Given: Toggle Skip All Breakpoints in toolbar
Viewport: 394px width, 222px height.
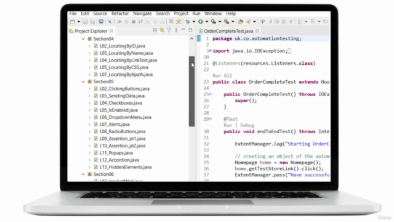Looking at the screenshot, I should pyautogui.click(x=110, y=22).
